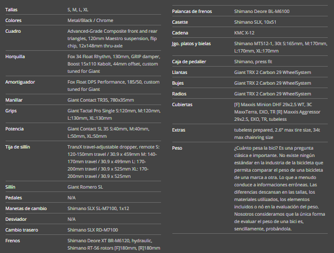Click the Cambio trasero label
The image size is (334, 253).
tap(21, 230)
